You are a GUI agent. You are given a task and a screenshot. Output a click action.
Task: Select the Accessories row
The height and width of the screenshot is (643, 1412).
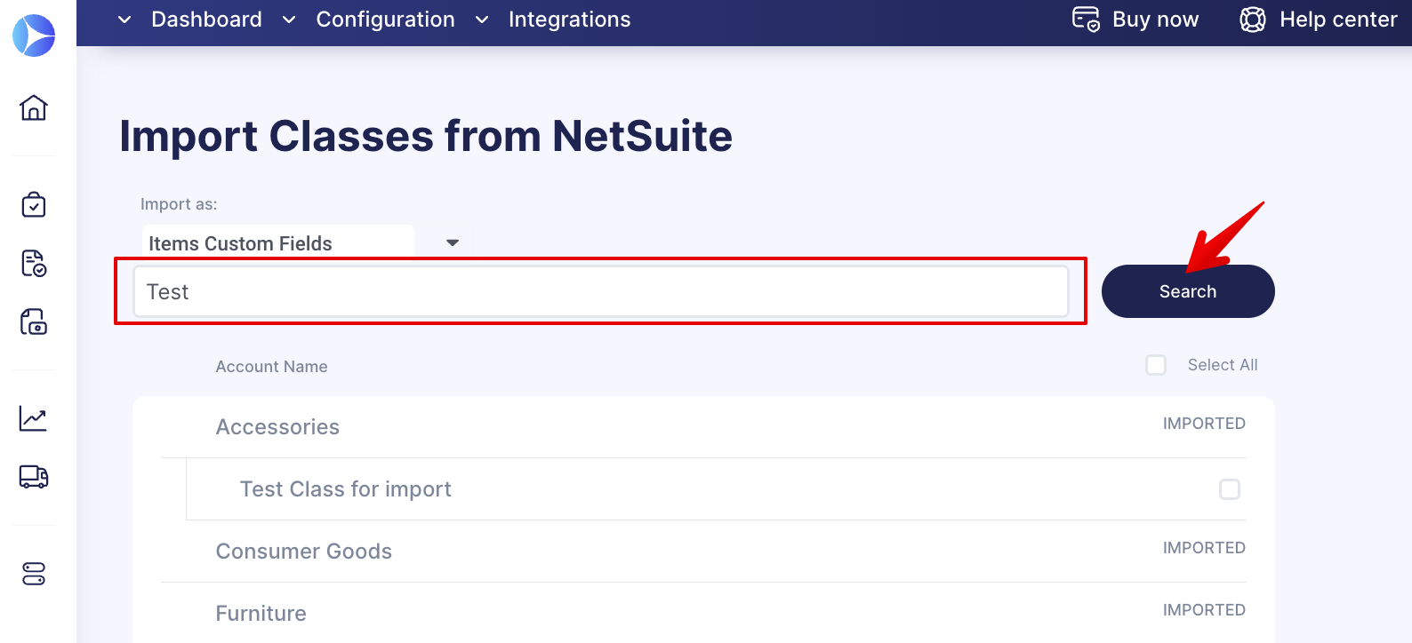(703, 427)
